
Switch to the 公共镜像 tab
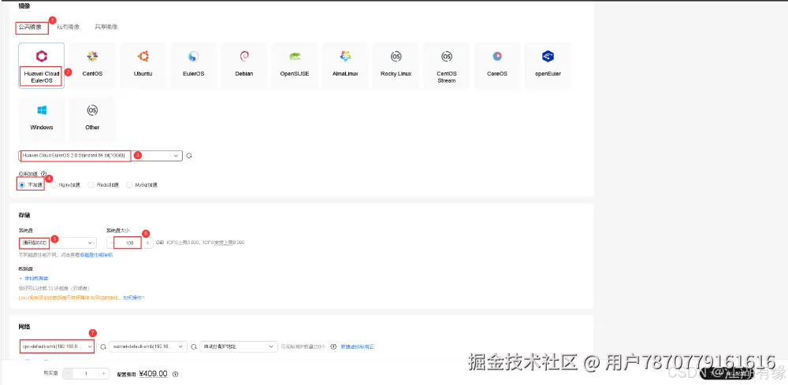[x=30, y=27]
